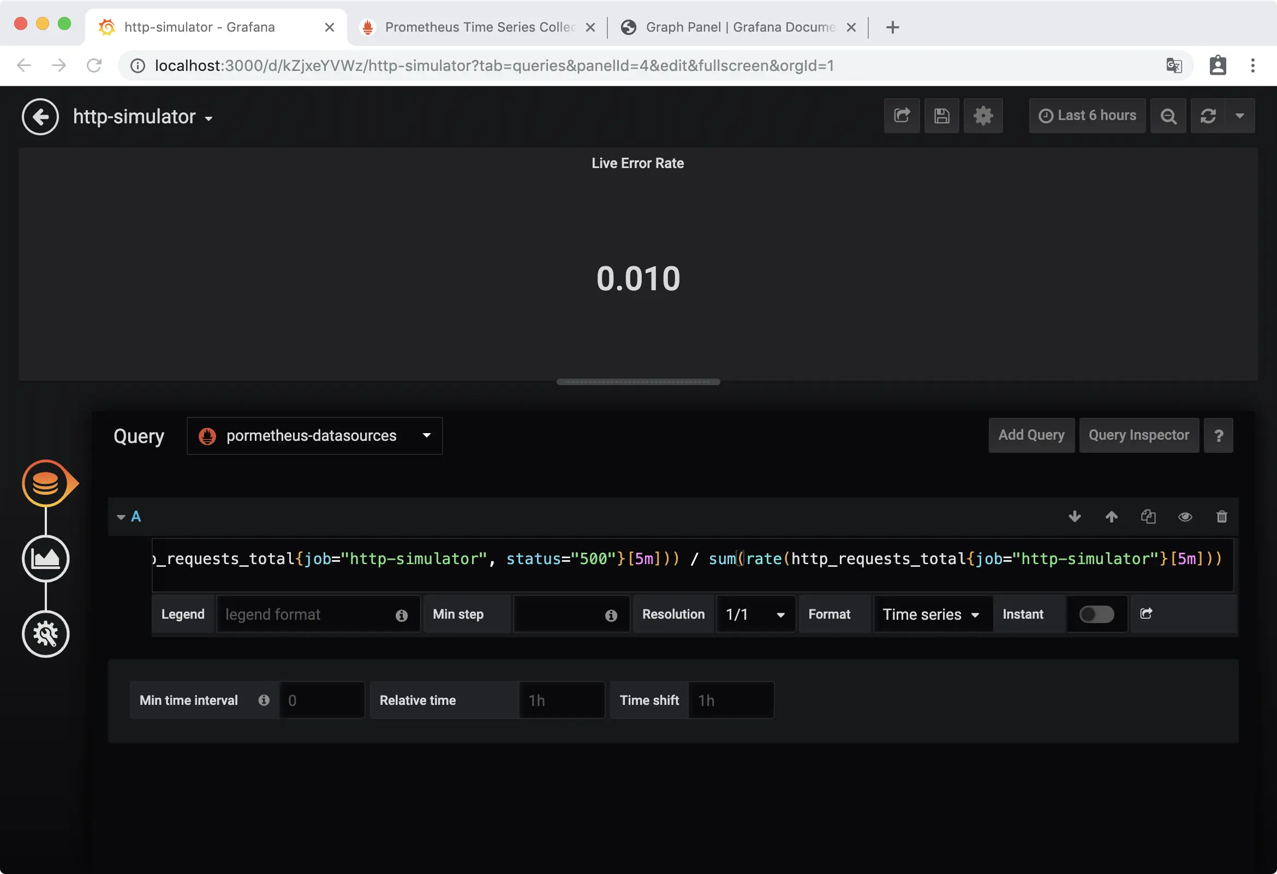Toggle query A visibility eye icon
Screen dimensions: 1277x874
[x=1185, y=517]
